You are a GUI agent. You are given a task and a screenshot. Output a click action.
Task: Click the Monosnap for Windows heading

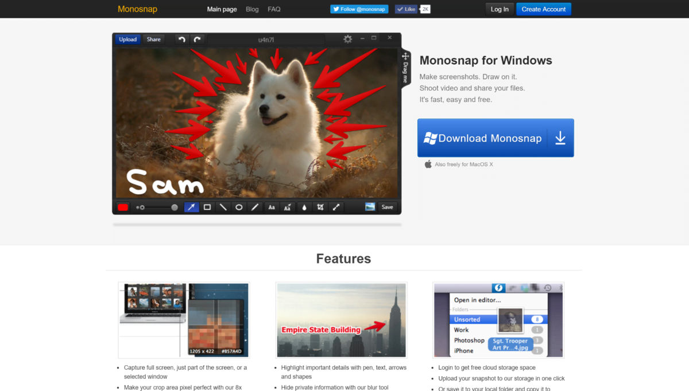pyautogui.click(x=486, y=60)
